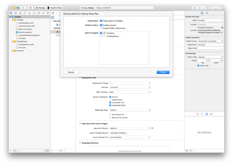This screenshot has width=233, height=165.
Task: Open the Issue navigator warning icon
Action: (29, 13)
